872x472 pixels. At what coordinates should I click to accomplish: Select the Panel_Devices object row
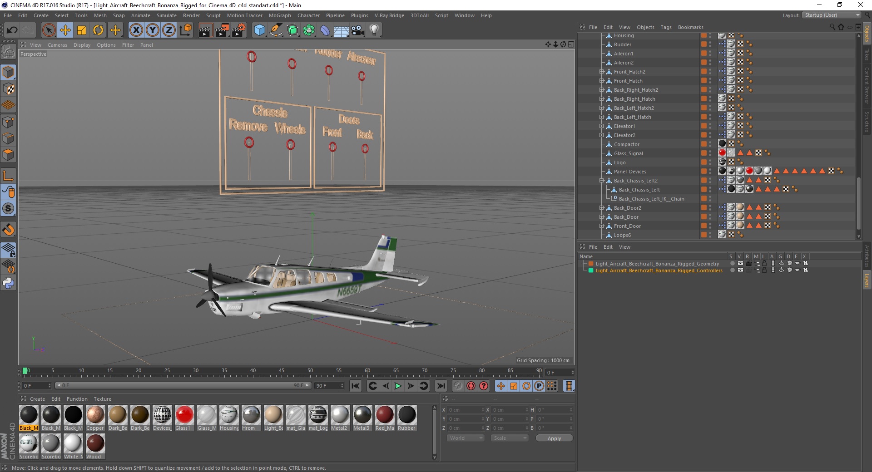pos(630,172)
